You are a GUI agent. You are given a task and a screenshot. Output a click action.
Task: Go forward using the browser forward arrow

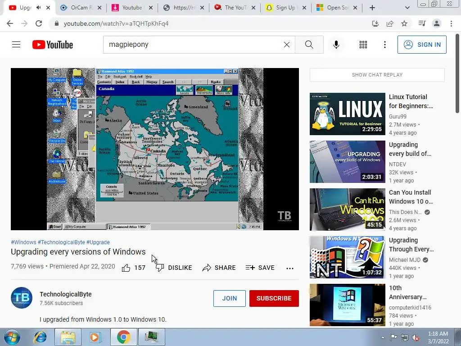coord(24,23)
